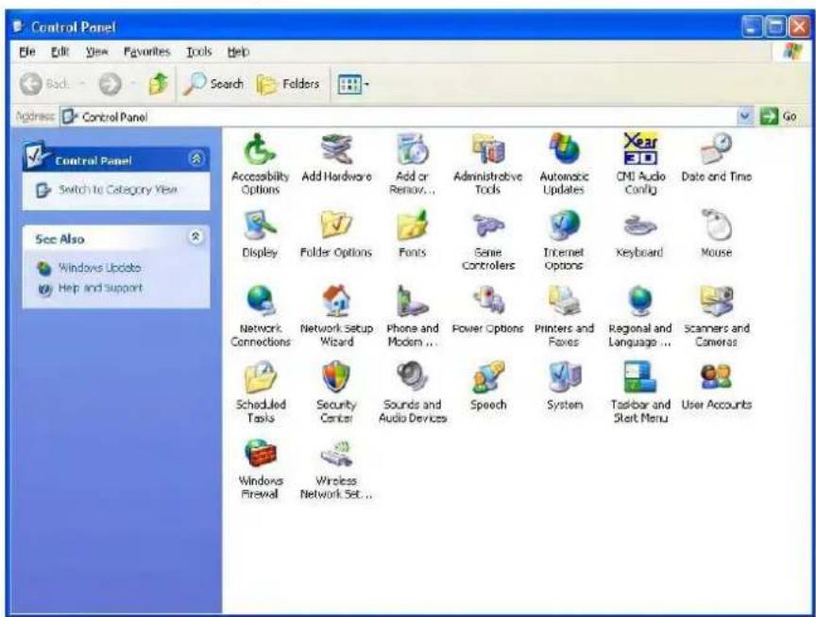Open Phone and Modem options

412,316
